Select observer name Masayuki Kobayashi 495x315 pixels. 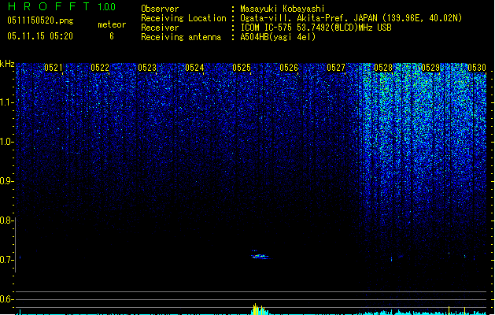tap(283, 9)
